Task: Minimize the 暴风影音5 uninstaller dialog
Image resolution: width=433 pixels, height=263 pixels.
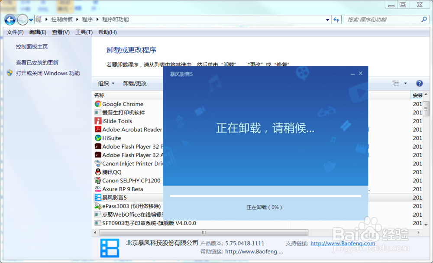Action: point(352,74)
